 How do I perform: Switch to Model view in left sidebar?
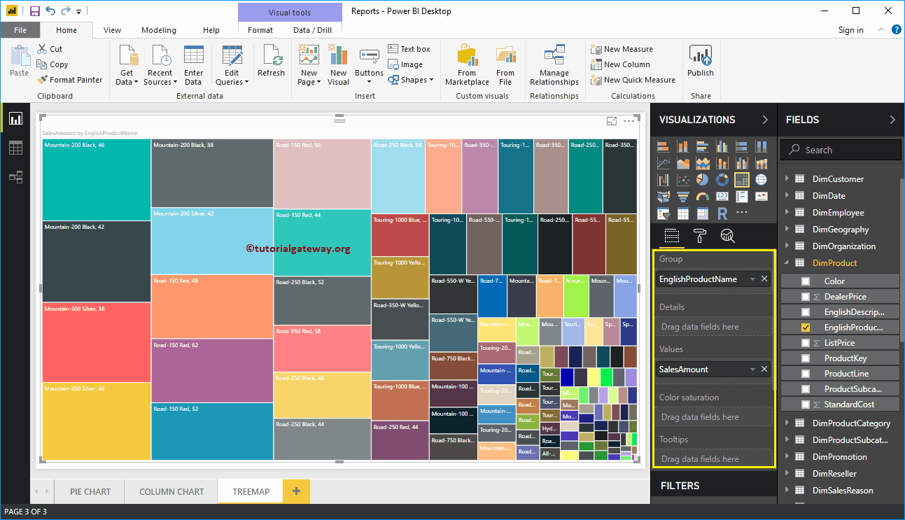coord(15,177)
